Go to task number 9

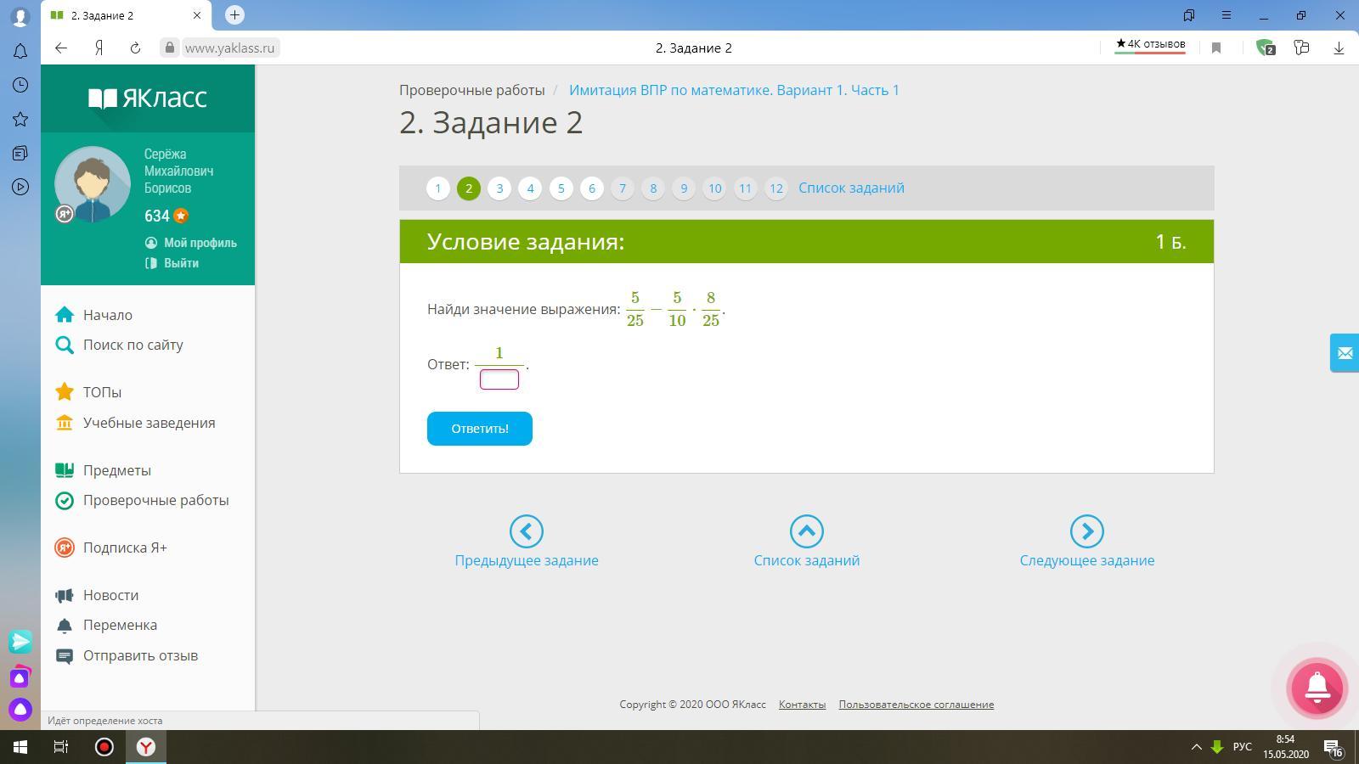pyautogui.click(x=684, y=188)
